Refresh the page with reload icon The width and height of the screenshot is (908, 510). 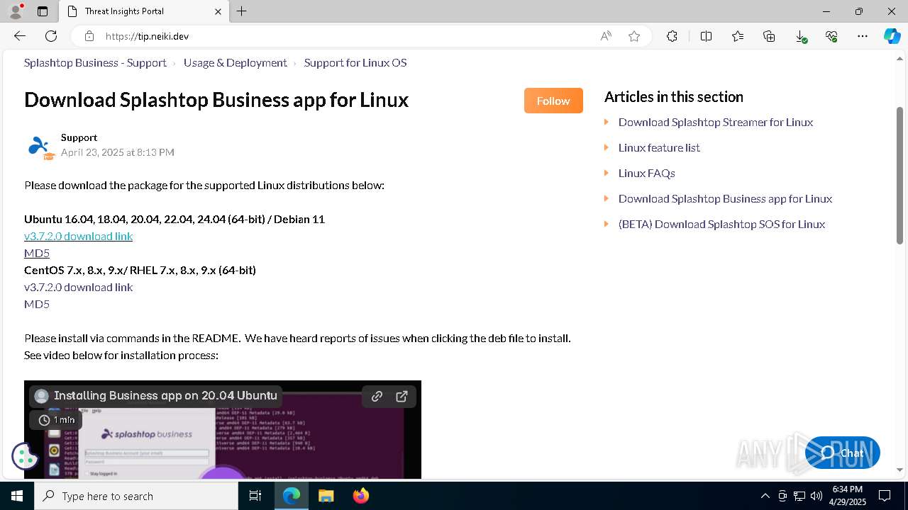click(51, 36)
